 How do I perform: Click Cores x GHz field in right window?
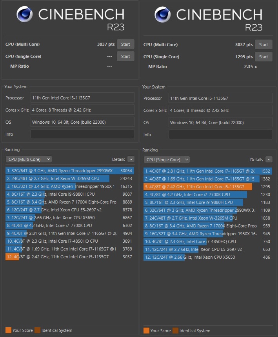(221, 110)
